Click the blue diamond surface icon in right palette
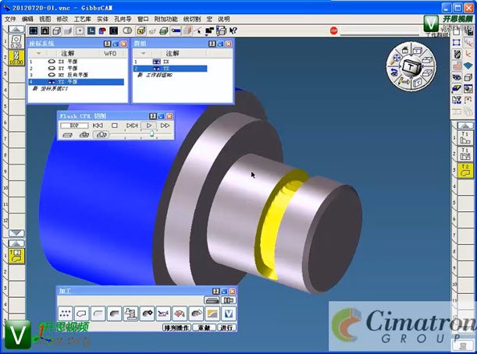 point(468,65)
